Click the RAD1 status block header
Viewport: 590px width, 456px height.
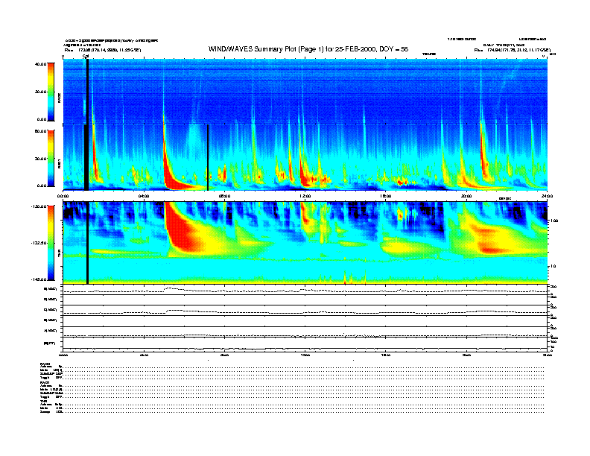pos(45,383)
